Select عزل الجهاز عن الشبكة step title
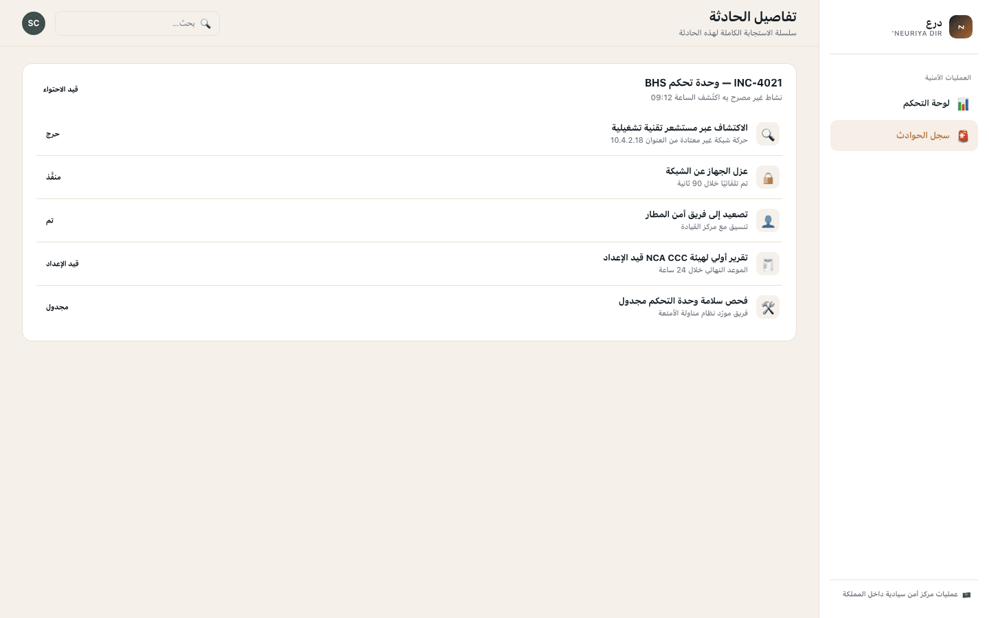 706,171
